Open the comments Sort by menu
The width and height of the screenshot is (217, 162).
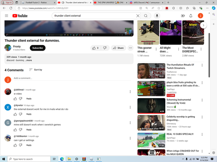point(36,70)
